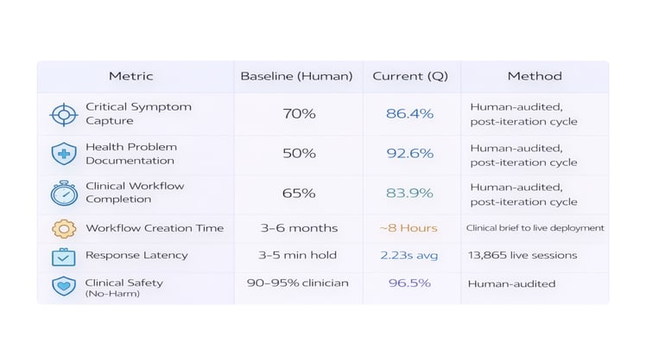Select the 13,865 live sessions text
The image size is (646, 363).
coord(522,256)
